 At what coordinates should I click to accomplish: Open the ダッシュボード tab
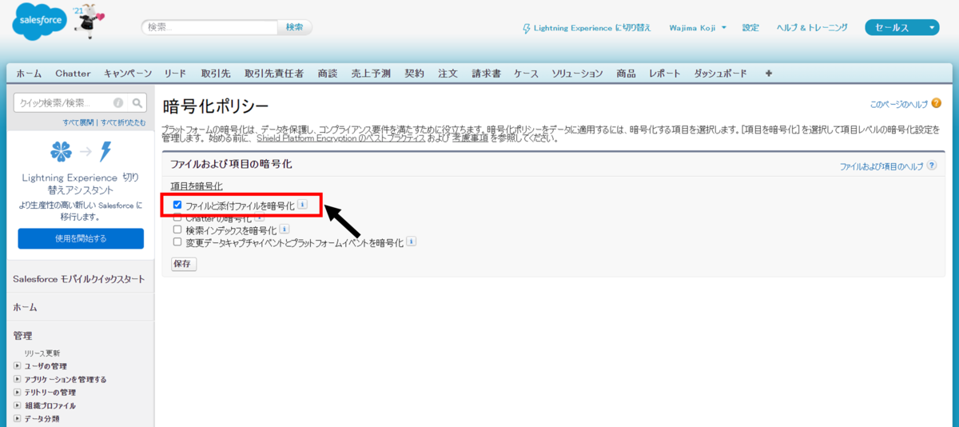click(720, 74)
